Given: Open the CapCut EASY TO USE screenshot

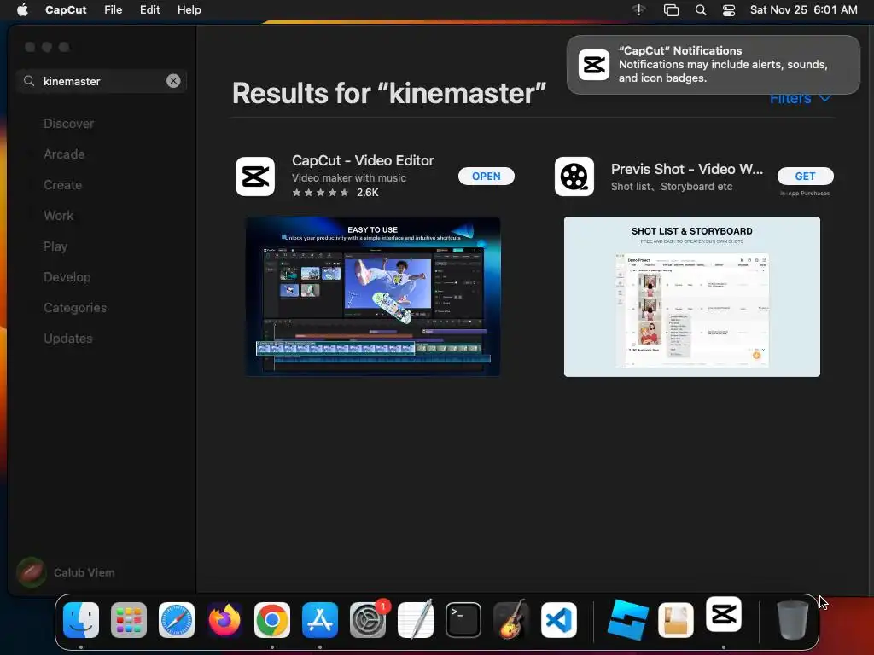Looking at the screenshot, I should 373,297.
